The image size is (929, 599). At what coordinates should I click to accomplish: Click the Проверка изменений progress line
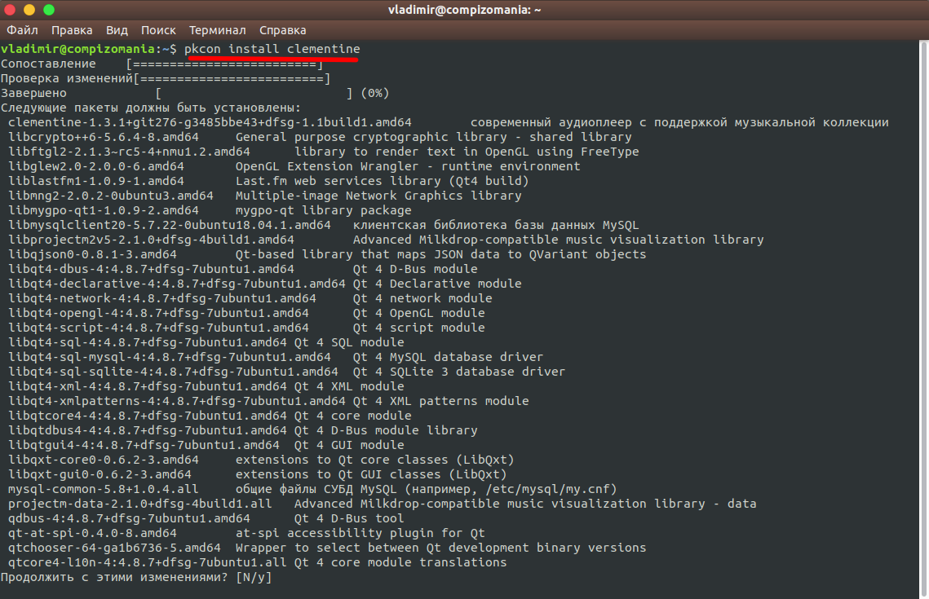point(166,78)
